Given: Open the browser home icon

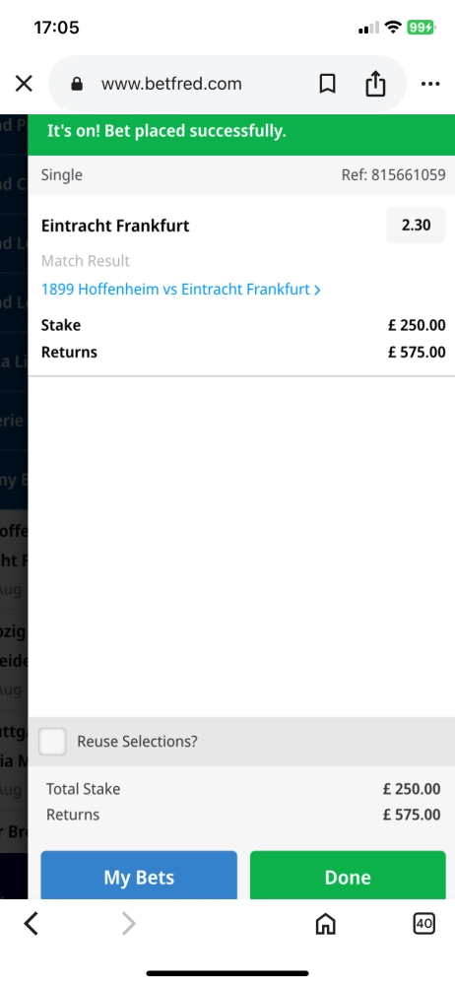Looking at the screenshot, I should click(x=325, y=924).
